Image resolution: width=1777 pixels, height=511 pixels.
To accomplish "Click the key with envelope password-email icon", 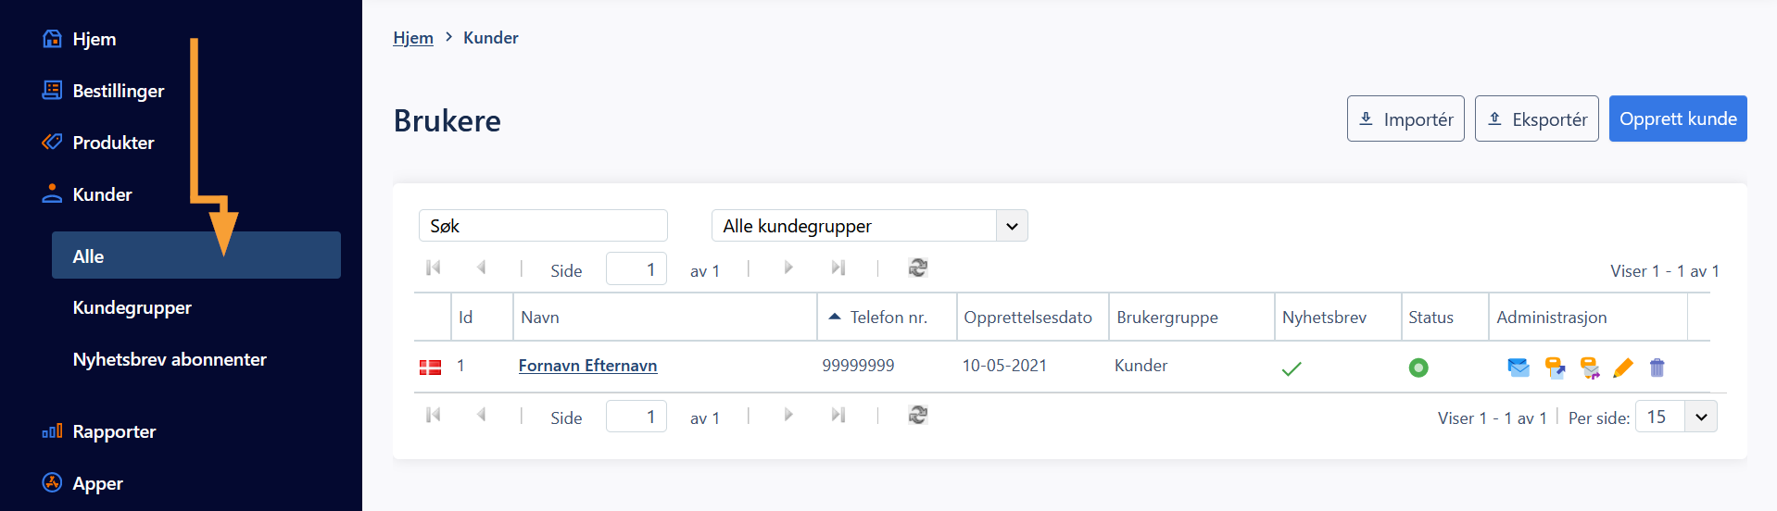I will pos(1590,368).
